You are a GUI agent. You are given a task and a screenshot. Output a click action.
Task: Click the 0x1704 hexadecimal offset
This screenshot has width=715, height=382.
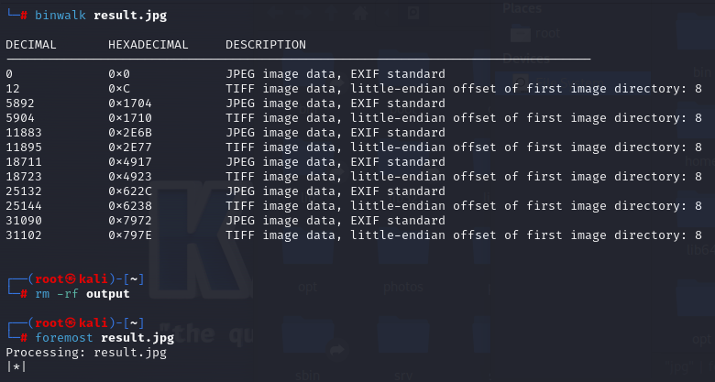click(130, 104)
